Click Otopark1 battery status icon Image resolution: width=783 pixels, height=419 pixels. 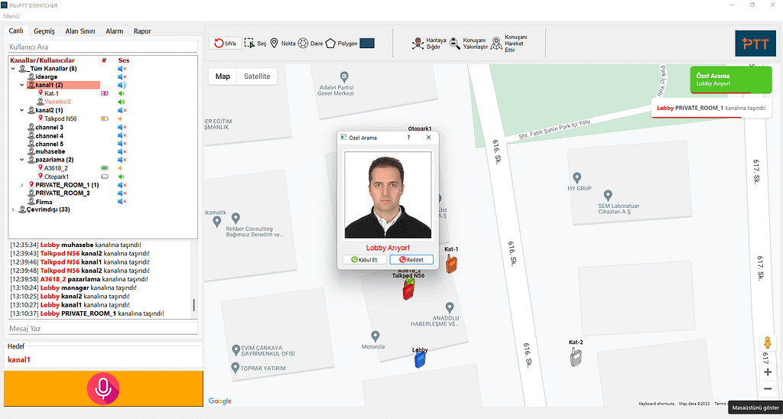click(x=105, y=177)
